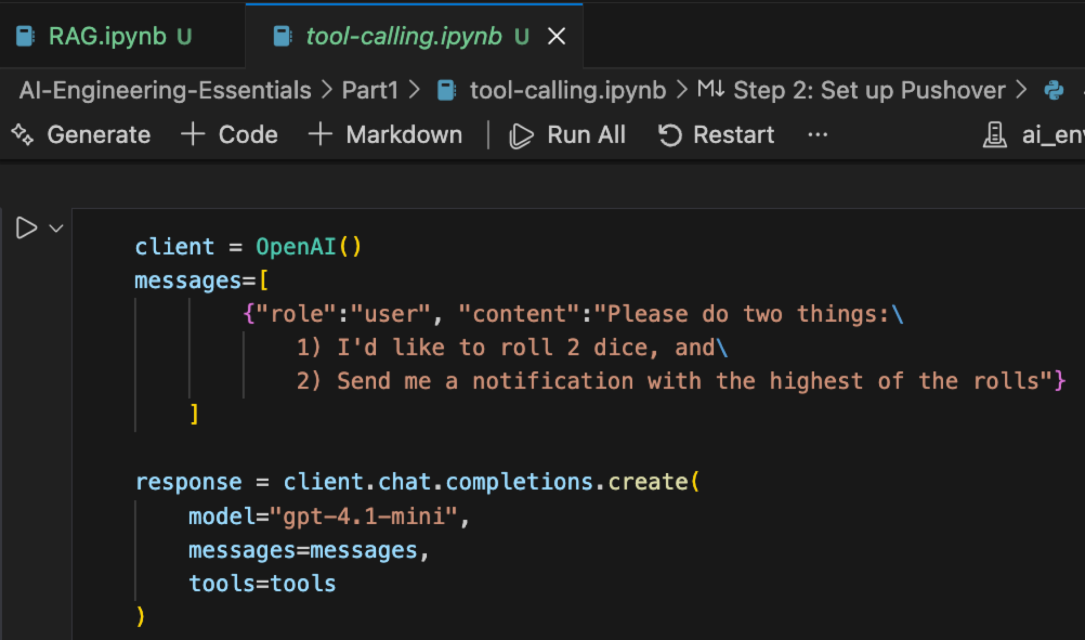Viewport: 1085px width, 640px height.
Task: Click the model "gpt-4.1-mini" string
Action: [x=364, y=517]
